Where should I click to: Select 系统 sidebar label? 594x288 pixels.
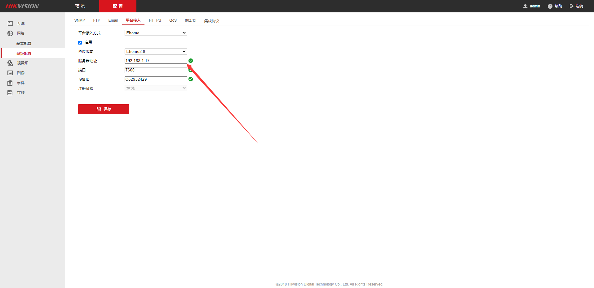[x=21, y=24]
